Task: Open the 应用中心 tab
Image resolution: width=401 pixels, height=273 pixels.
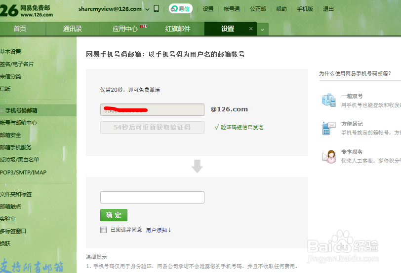Action: [125, 29]
